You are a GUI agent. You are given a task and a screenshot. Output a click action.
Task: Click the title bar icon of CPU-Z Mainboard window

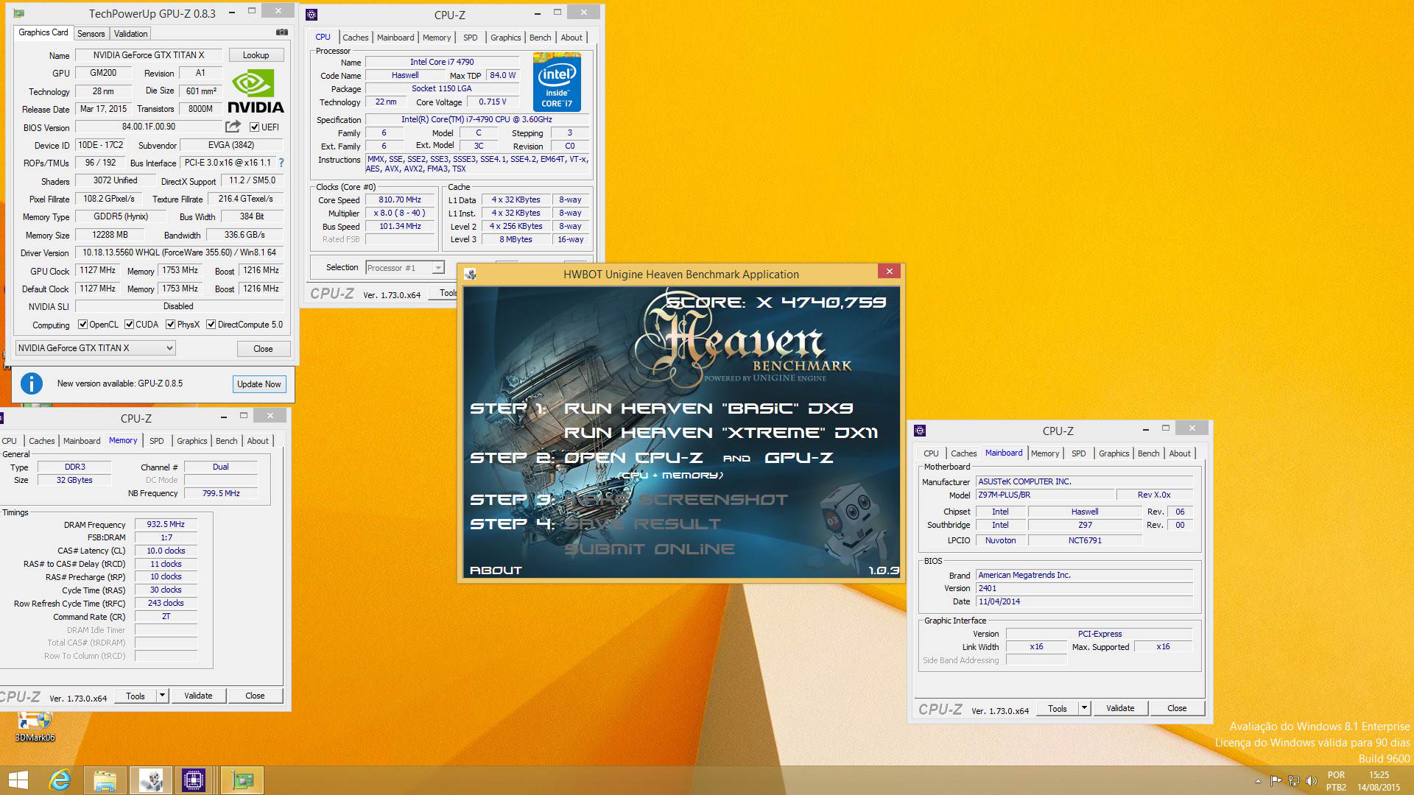pyautogui.click(x=920, y=431)
